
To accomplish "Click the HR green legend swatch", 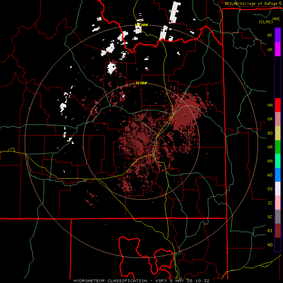I will pyautogui.click(x=278, y=147).
